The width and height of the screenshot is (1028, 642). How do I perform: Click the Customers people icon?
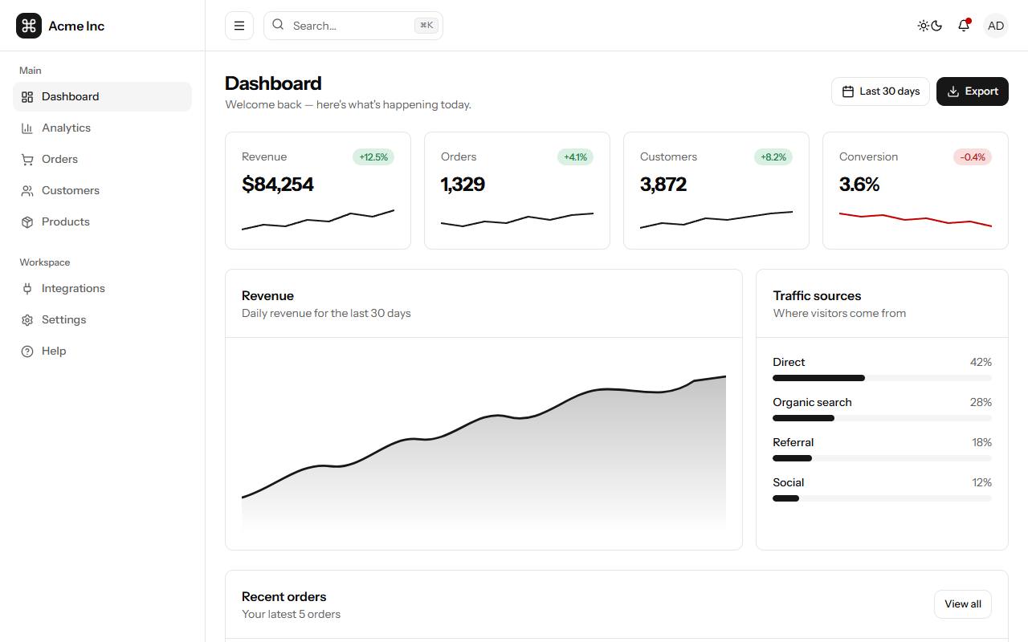[27, 191]
